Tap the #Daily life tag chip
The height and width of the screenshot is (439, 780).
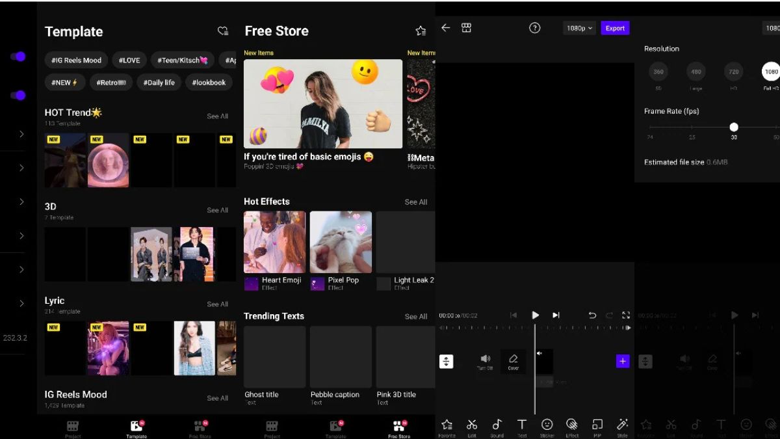pos(159,83)
